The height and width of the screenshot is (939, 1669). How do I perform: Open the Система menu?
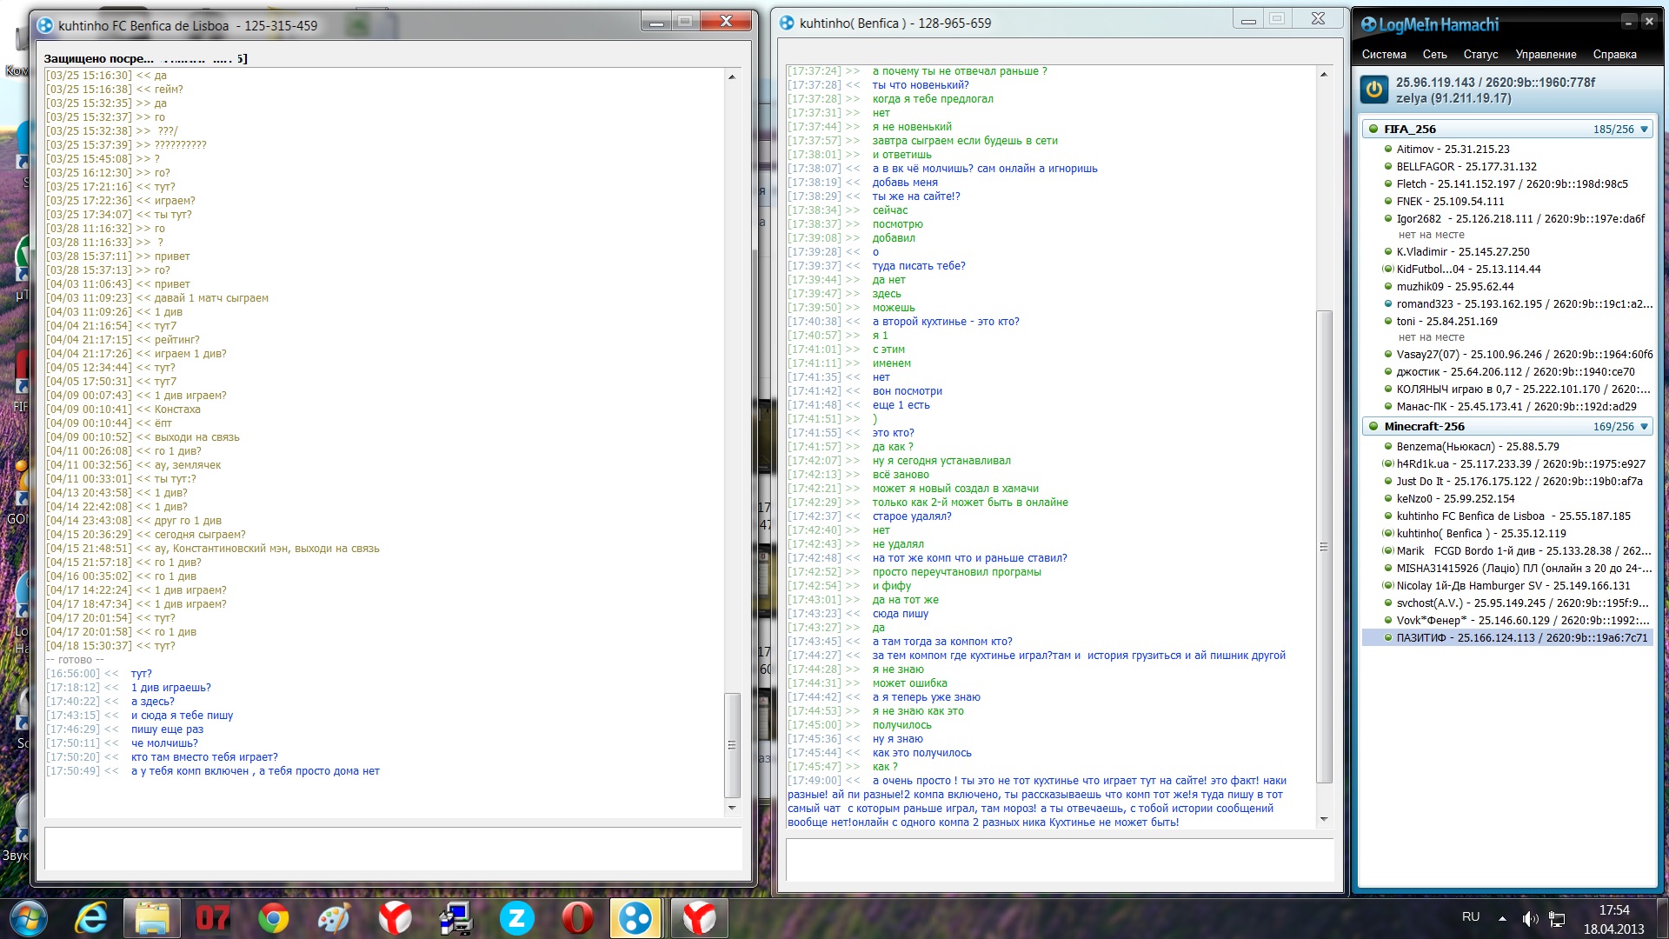pyautogui.click(x=1383, y=54)
